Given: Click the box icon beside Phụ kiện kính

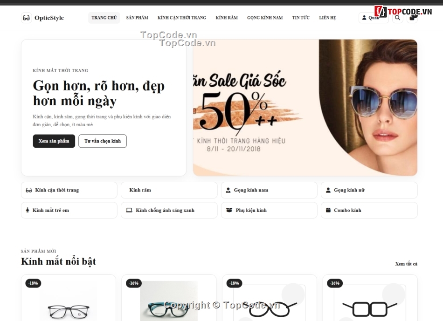Looking at the screenshot, I should (x=229, y=210).
